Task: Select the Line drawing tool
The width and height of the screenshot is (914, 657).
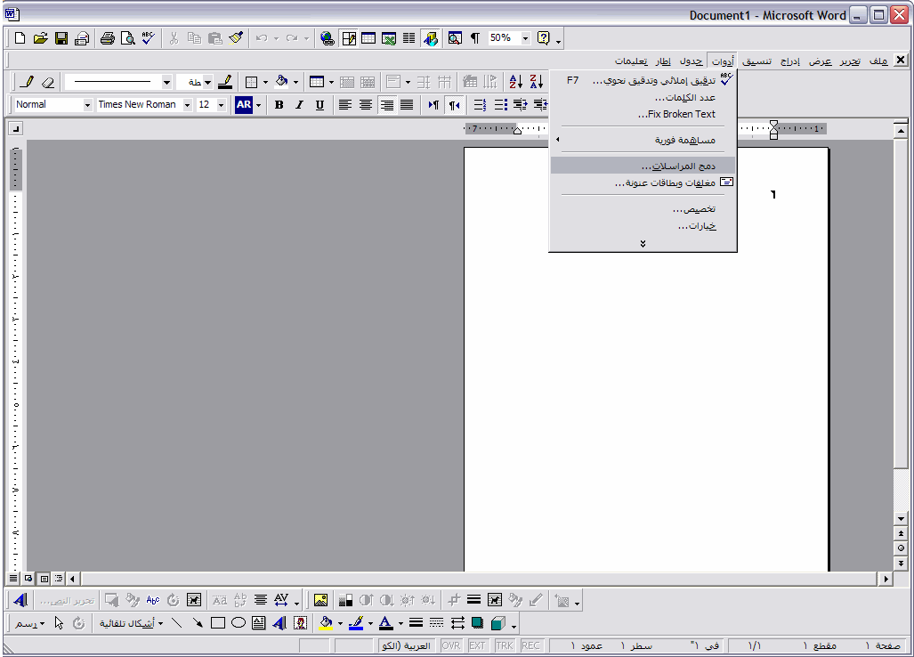Action: click(176, 623)
